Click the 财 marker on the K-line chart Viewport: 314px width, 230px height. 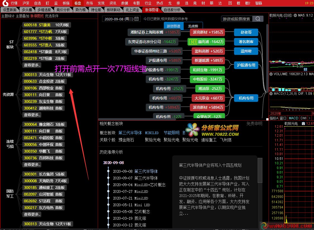(305, 70)
